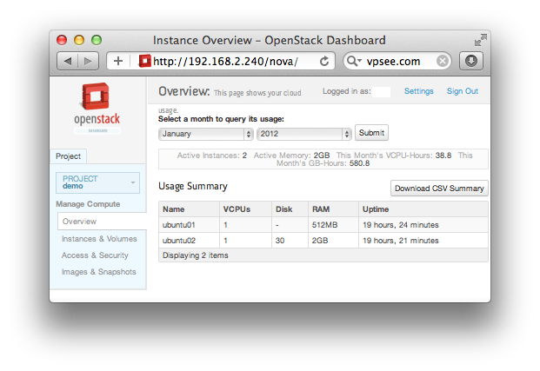
Task: Open Access & Security page
Action: click(x=95, y=255)
